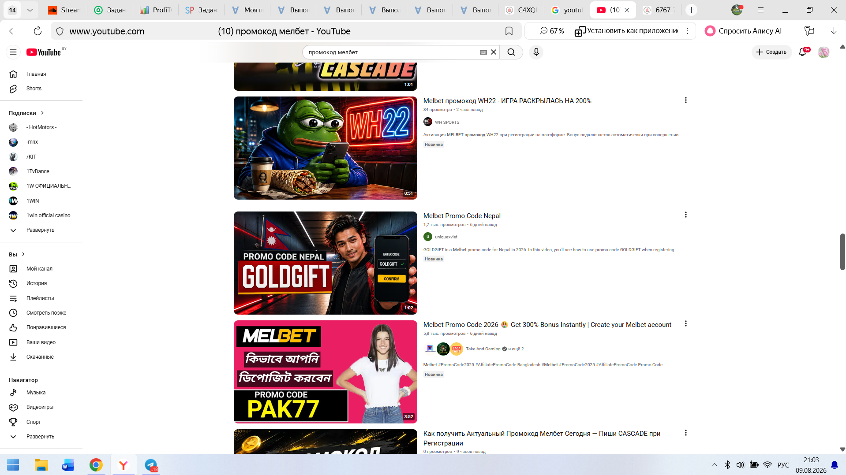Open the Вы section

[x=17, y=254]
